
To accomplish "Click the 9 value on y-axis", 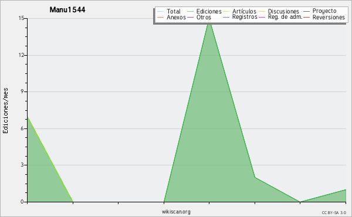I will pos(22,91).
